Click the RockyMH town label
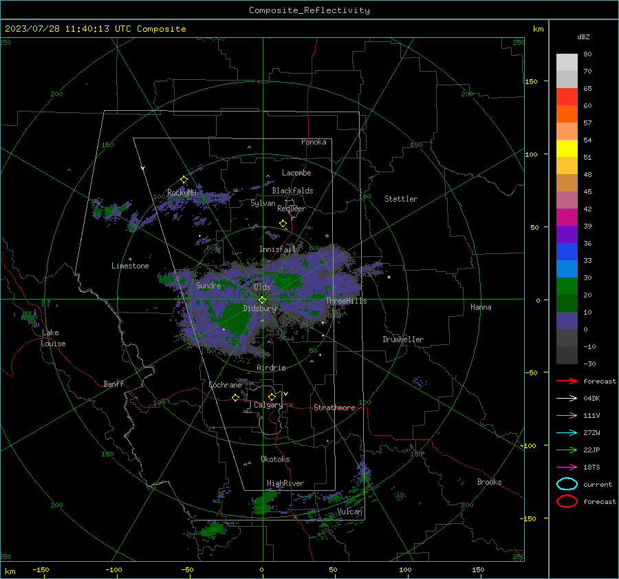The width and height of the screenshot is (619, 579). click(x=182, y=193)
